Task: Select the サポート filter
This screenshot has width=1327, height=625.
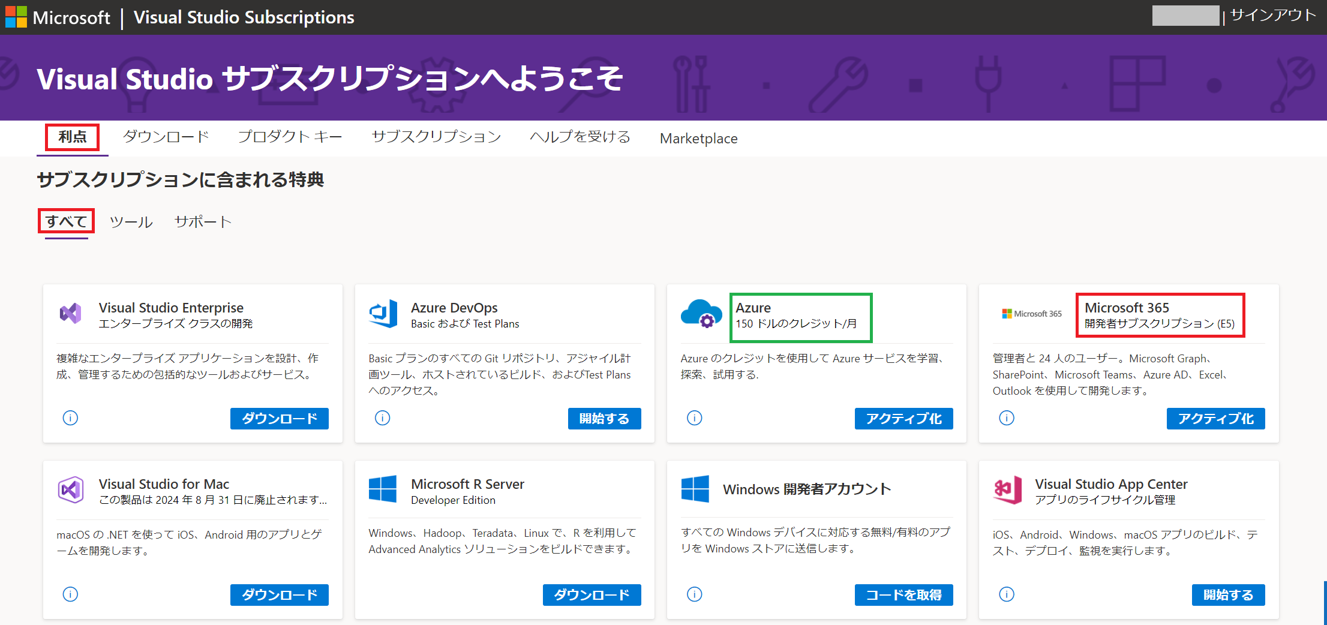Action: (202, 221)
